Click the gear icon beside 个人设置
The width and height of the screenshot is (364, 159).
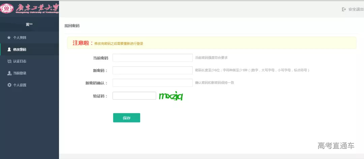pyautogui.click(x=9, y=85)
